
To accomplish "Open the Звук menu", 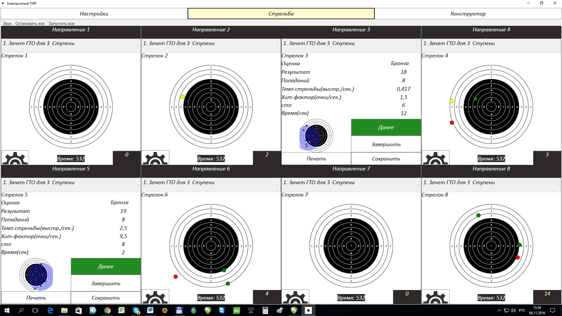I will 7,23.
